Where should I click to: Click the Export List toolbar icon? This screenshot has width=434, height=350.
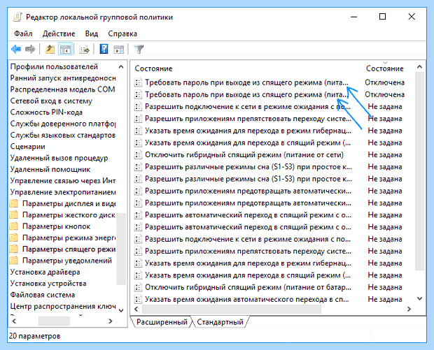pyautogui.click(x=85, y=50)
